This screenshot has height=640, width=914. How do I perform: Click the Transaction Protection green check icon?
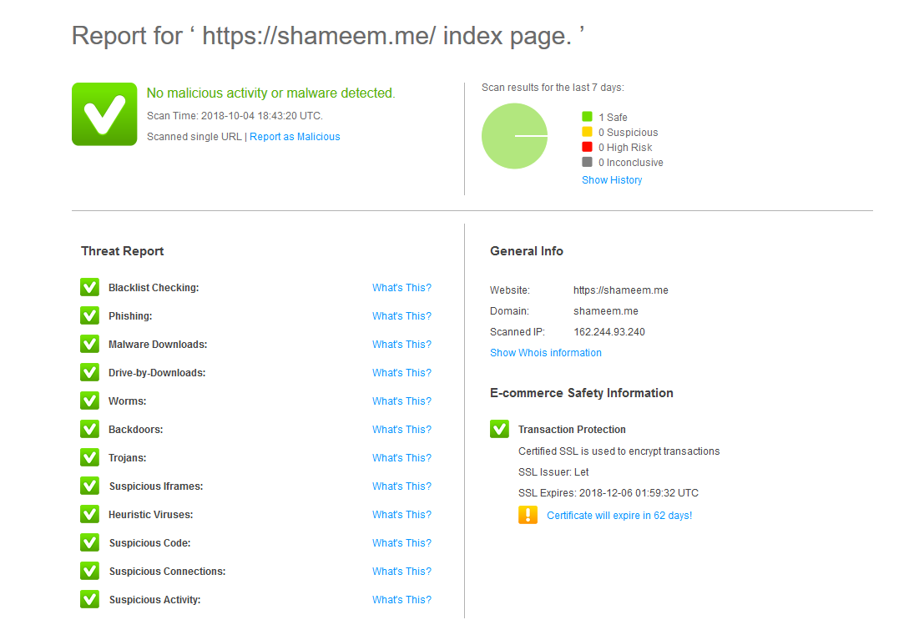coord(499,429)
